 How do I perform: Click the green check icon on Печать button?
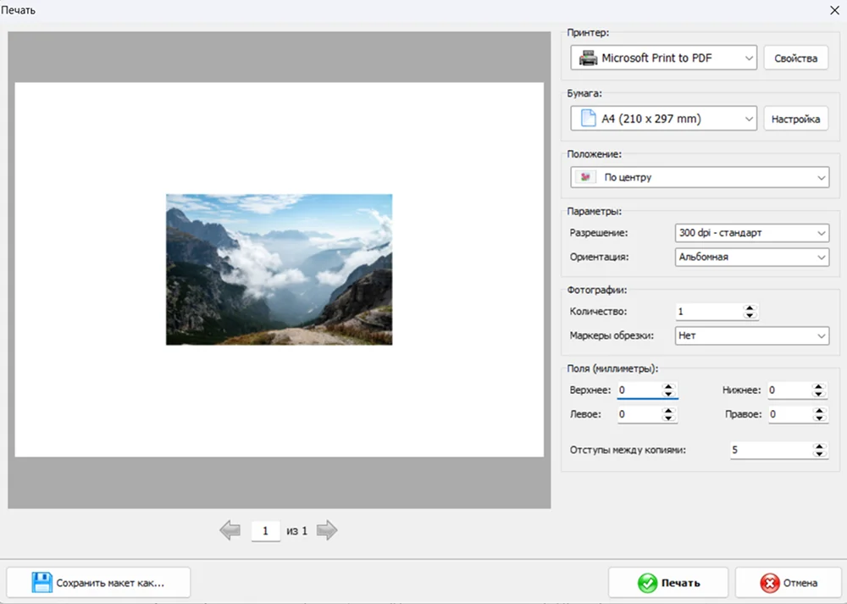tap(647, 583)
